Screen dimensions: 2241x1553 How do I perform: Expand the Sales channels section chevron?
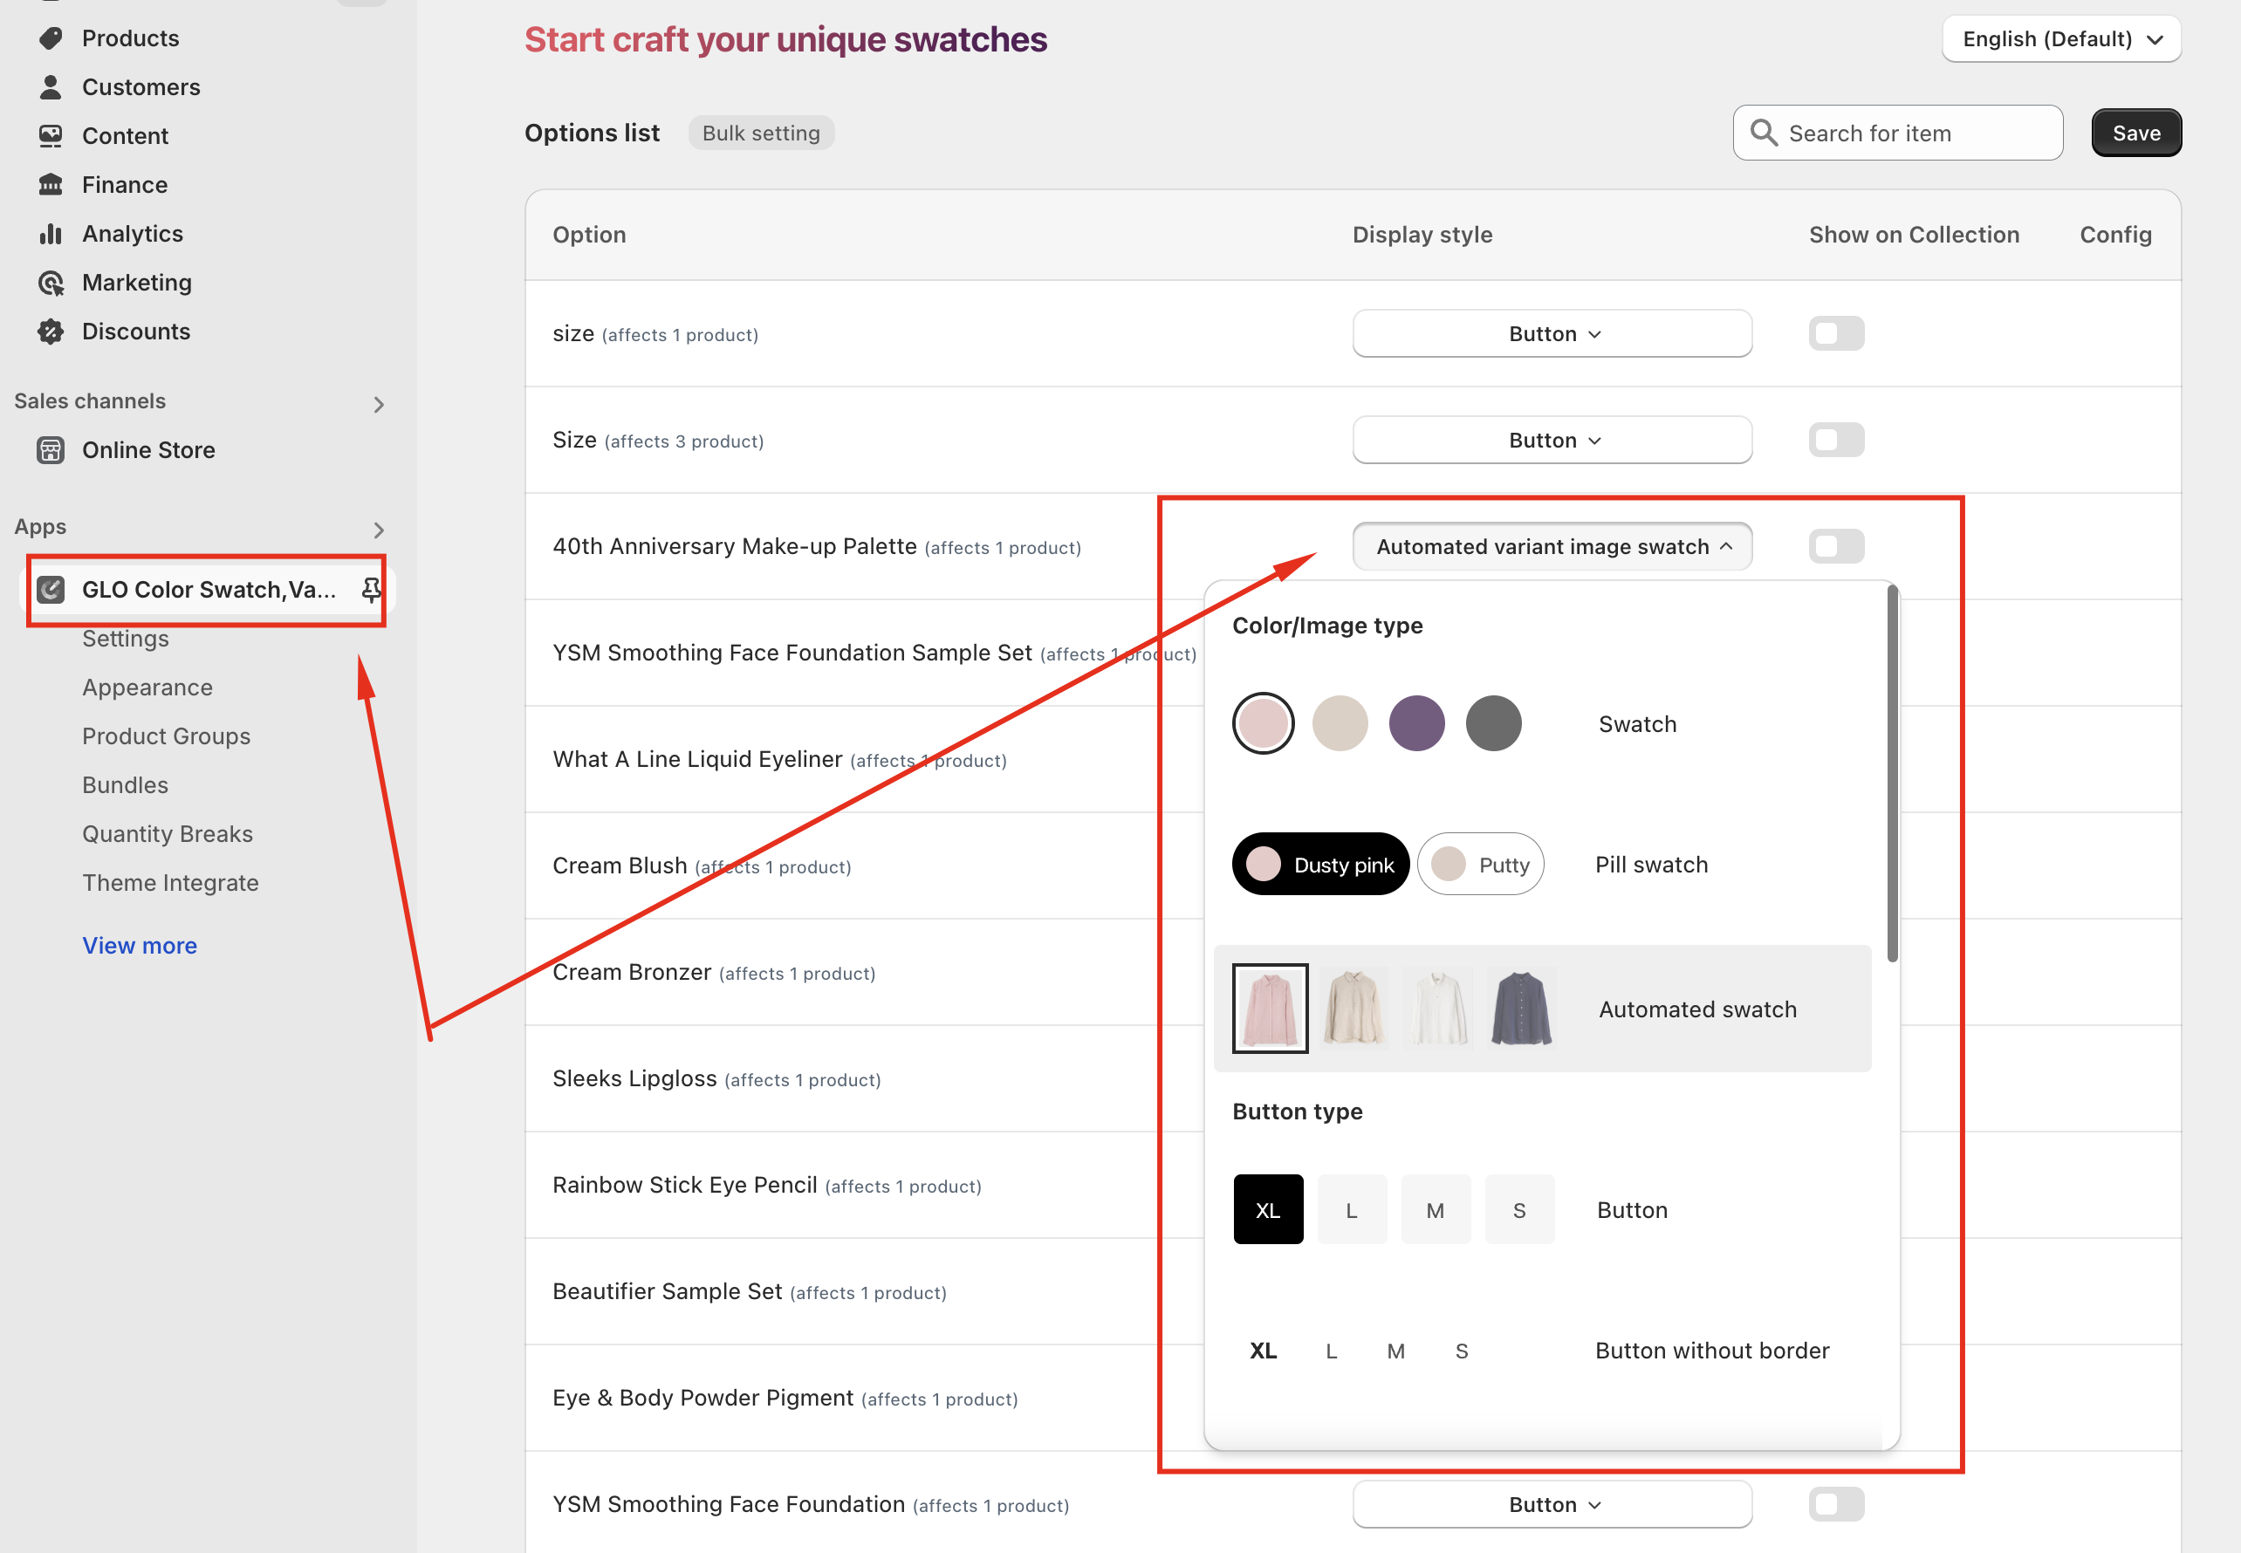pos(379,404)
